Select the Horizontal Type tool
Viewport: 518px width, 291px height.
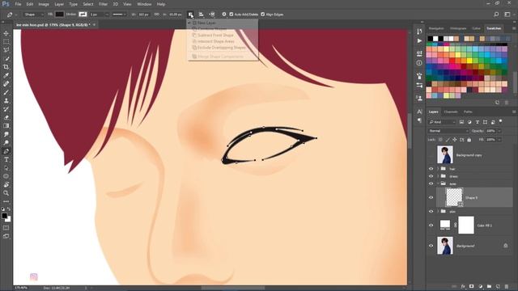tap(6, 160)
